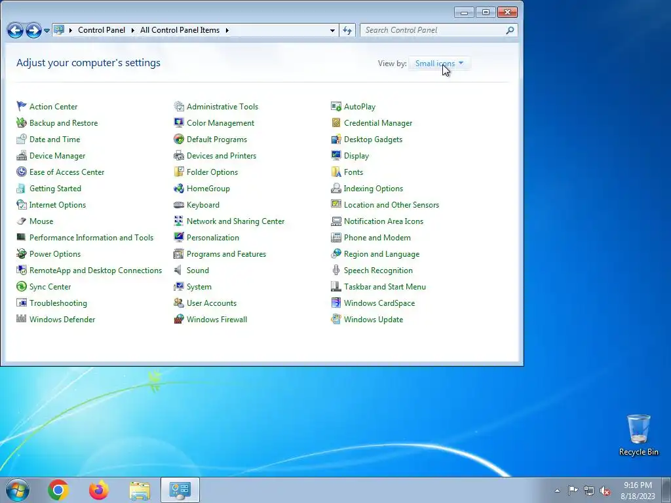Screen dimensions: 671x503
Task: Click the Mouse icon
Action: (x=22, y=221)
